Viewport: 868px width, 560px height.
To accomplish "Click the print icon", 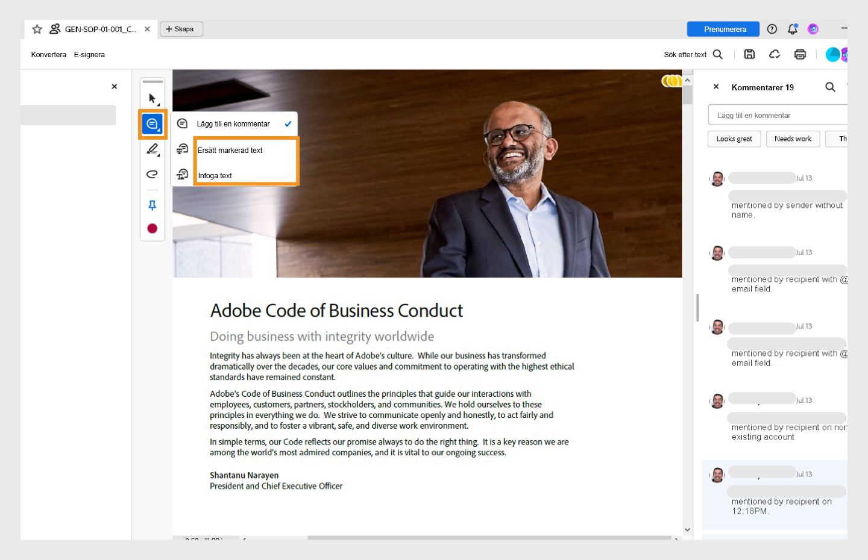I will point(800,54).
